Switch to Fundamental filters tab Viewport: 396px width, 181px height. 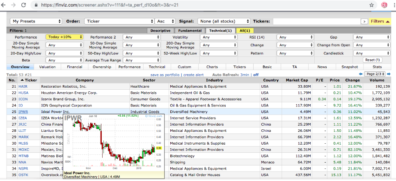pyautogui.click(x=190, y=31)
